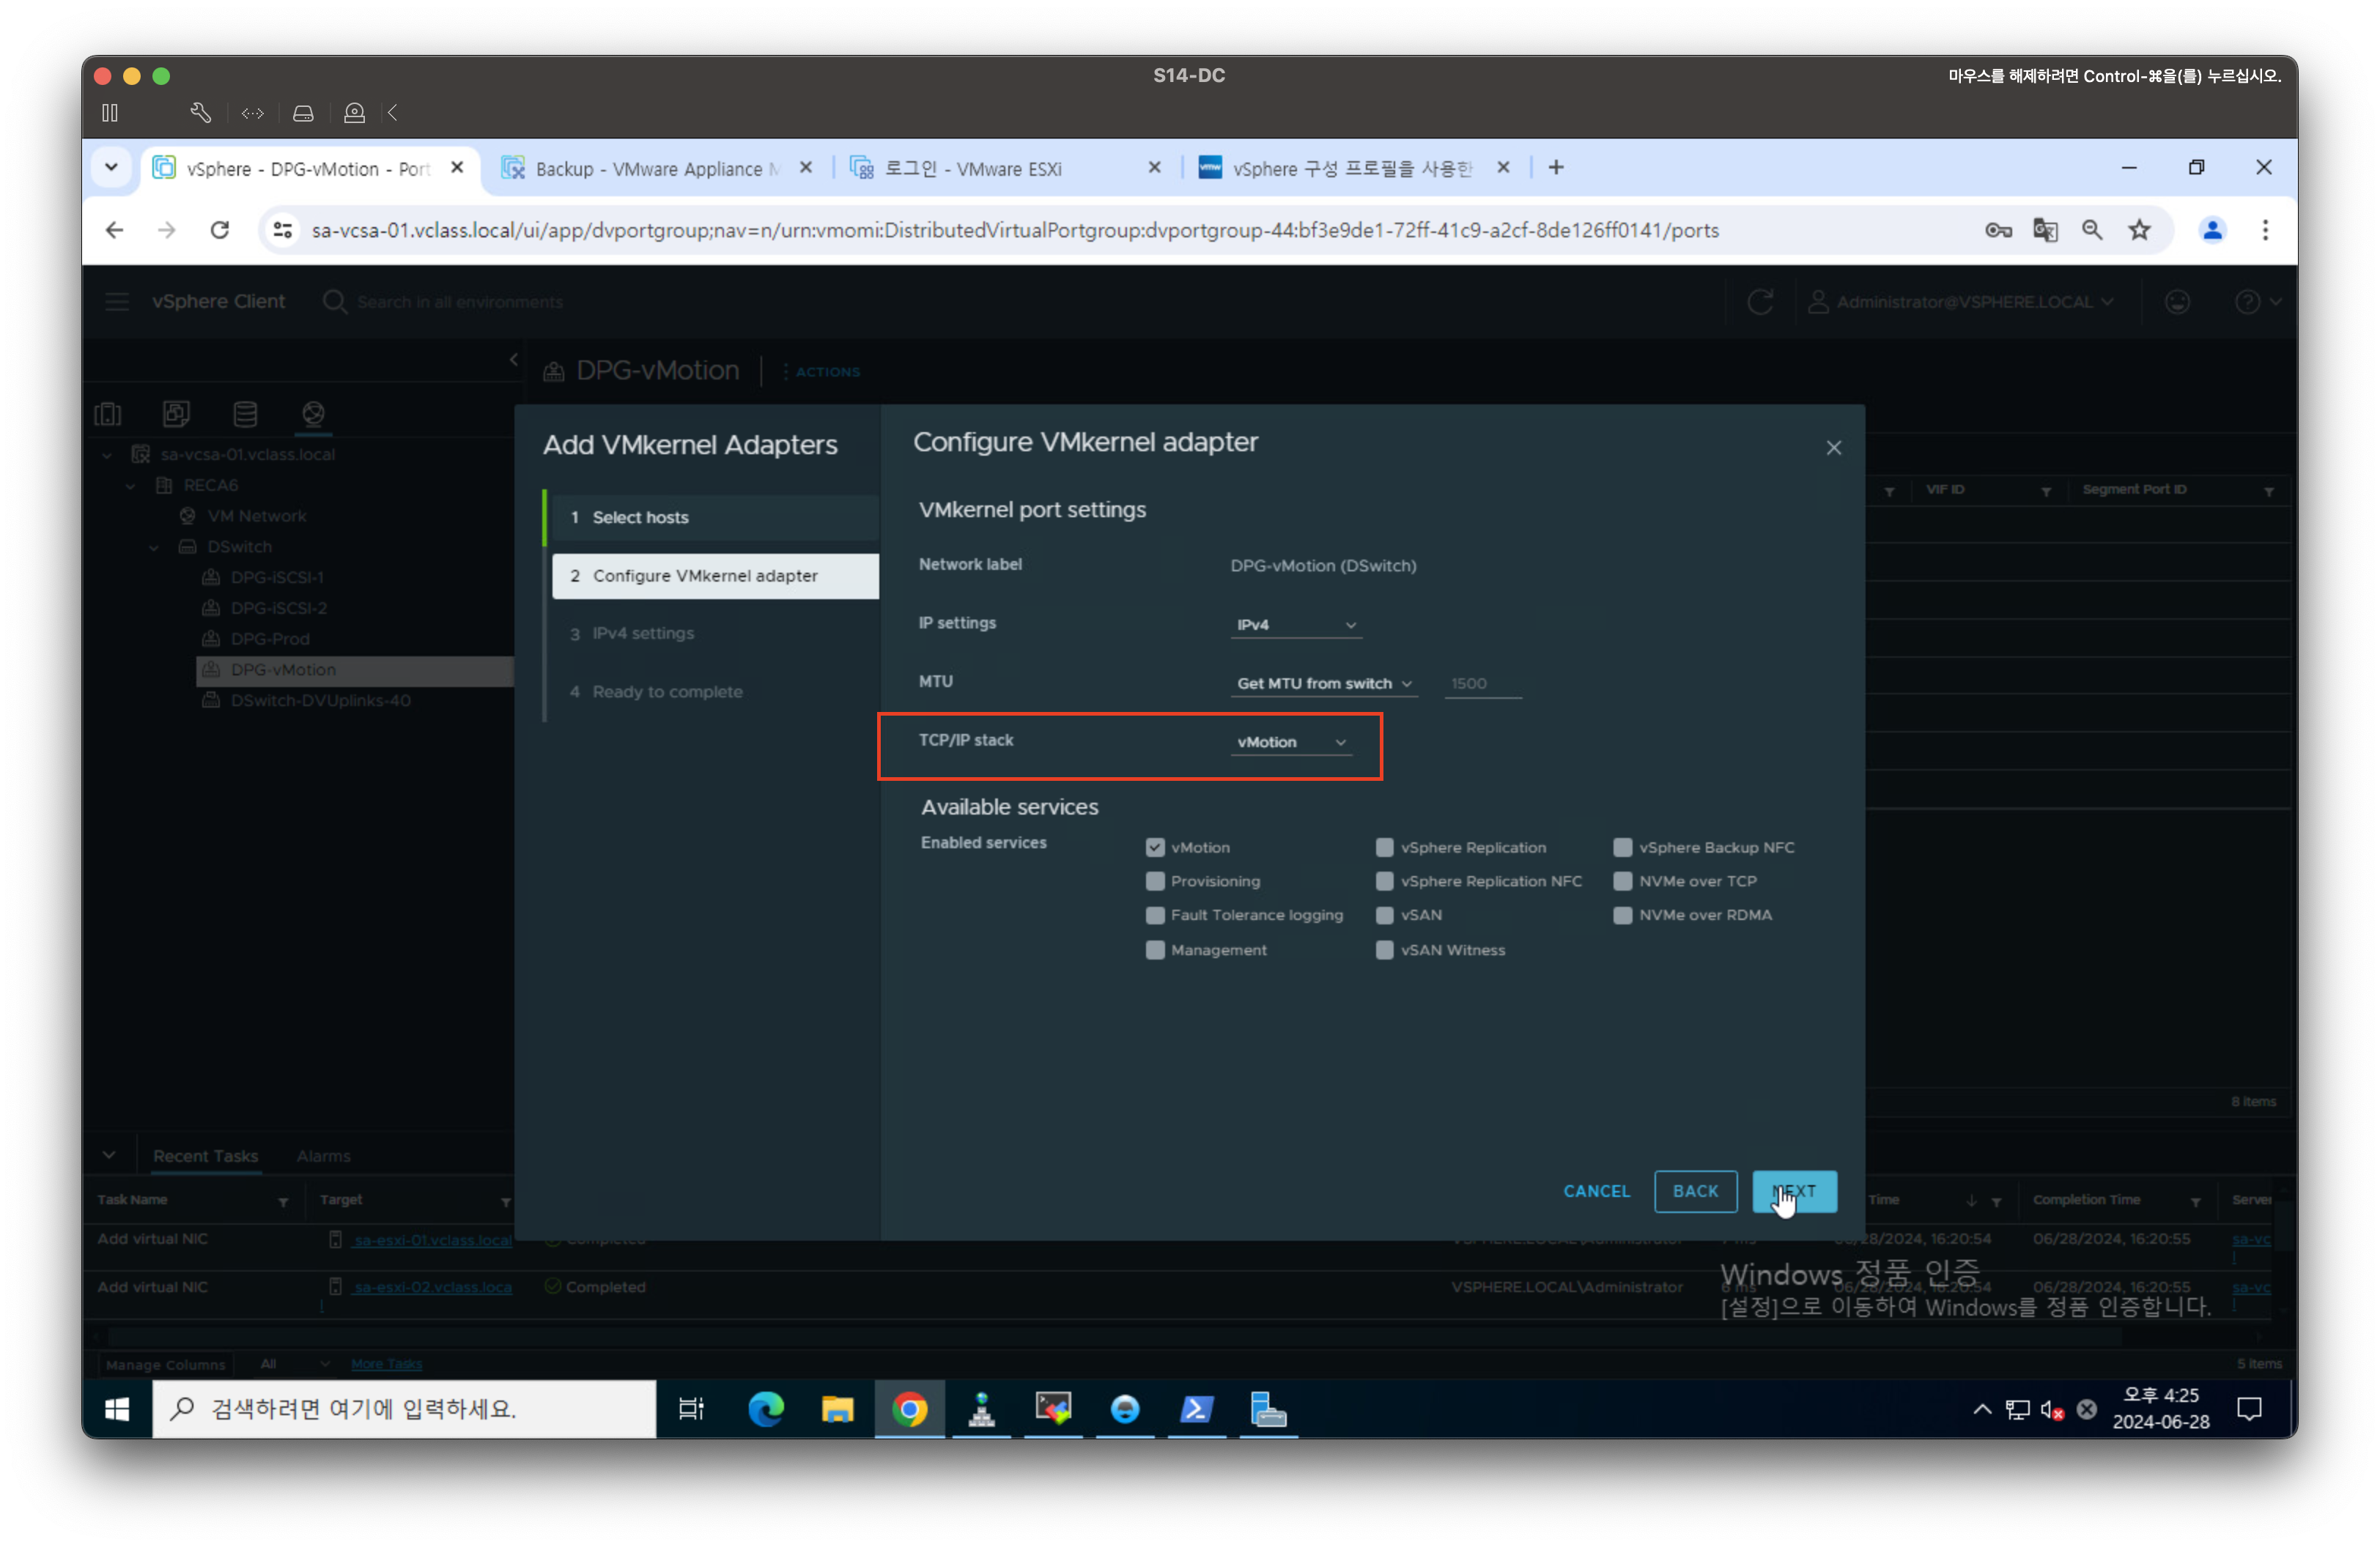Screen dimensions: 2380x1547
Task: Open the TCP/IP stack dropdown
Action: [1291, 743]
